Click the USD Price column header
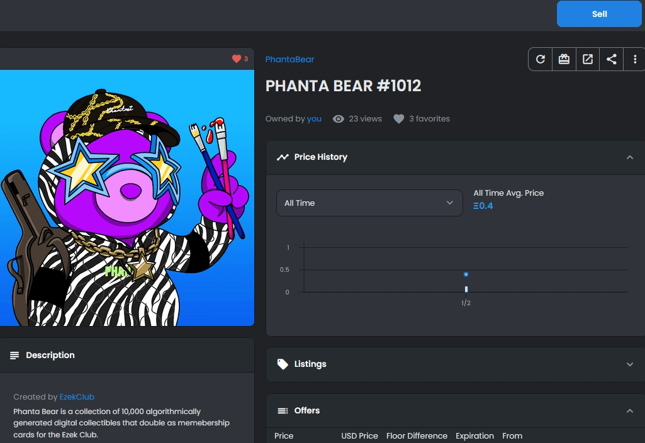 pyautogui.click(x=359, y=435)
